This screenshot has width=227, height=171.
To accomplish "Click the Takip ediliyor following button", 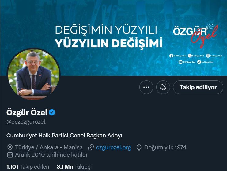I will coord(198,87).
